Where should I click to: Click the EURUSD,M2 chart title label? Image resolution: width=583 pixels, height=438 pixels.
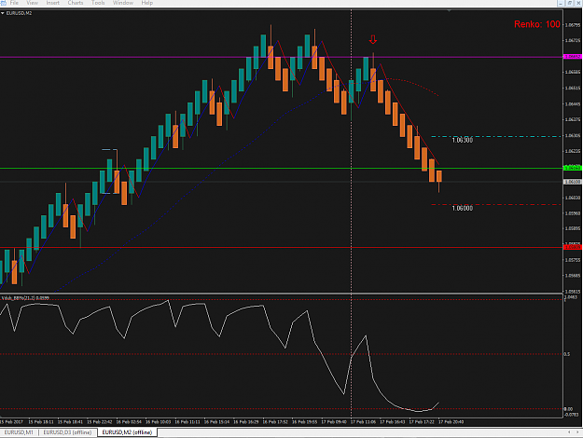(x=19, y=13)
